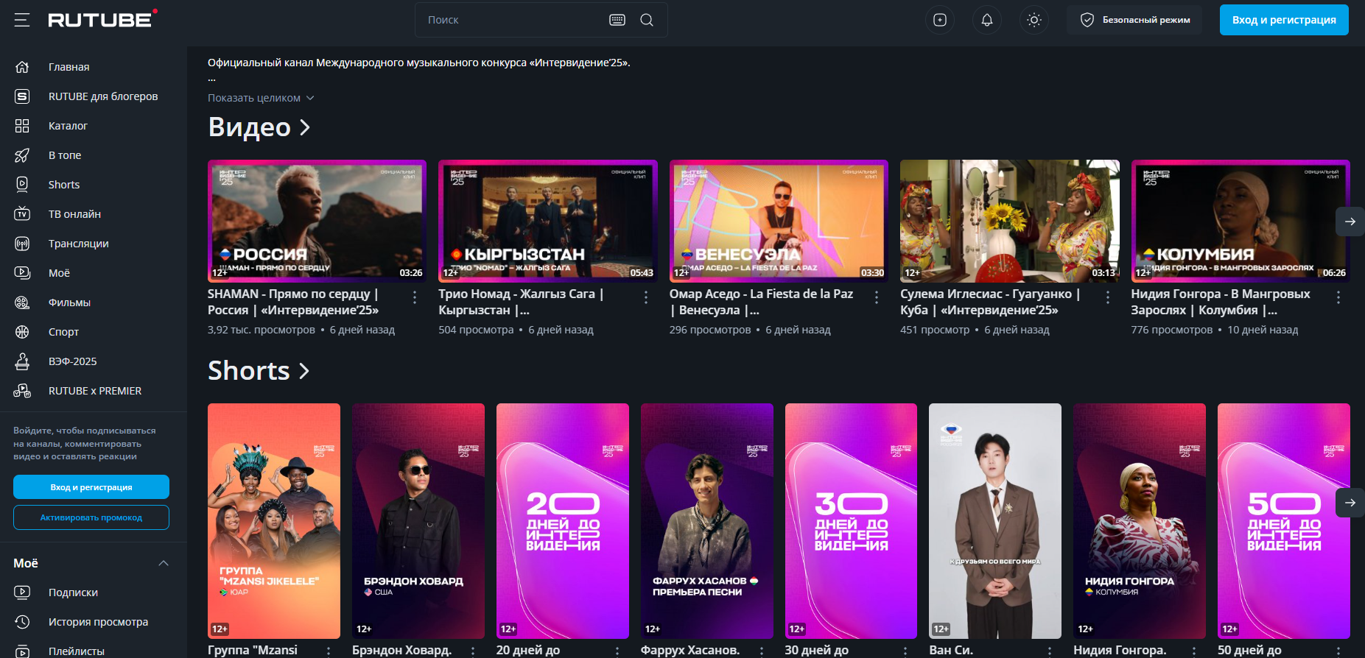The image size is (1365, 658).
Task: Click Вход и регистрация in header
Action: click(1284, 20)
